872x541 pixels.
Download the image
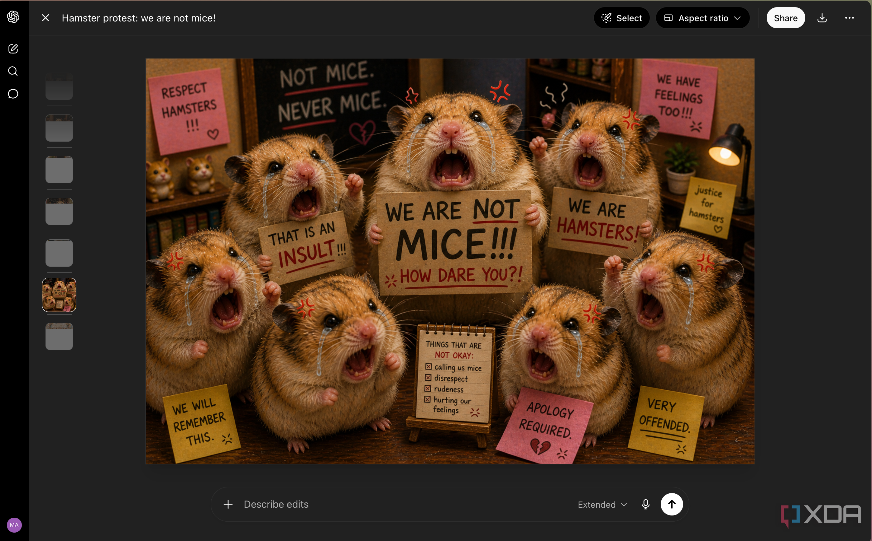click(822, 18)
